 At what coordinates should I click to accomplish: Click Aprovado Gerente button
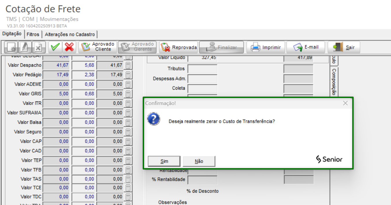(137, 47)
